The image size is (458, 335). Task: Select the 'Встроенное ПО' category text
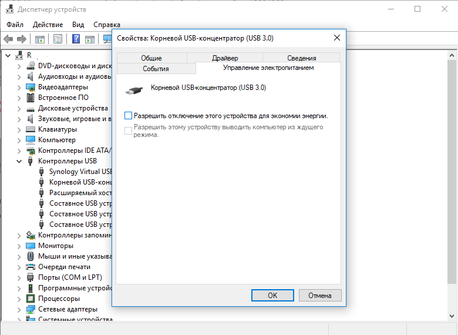pyautogui.click(x=63, y=98)
